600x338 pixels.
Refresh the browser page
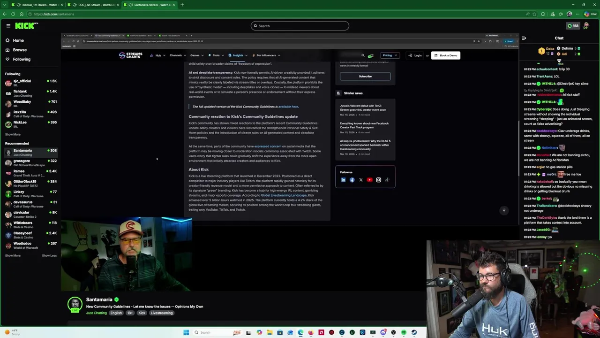[13, 14]
